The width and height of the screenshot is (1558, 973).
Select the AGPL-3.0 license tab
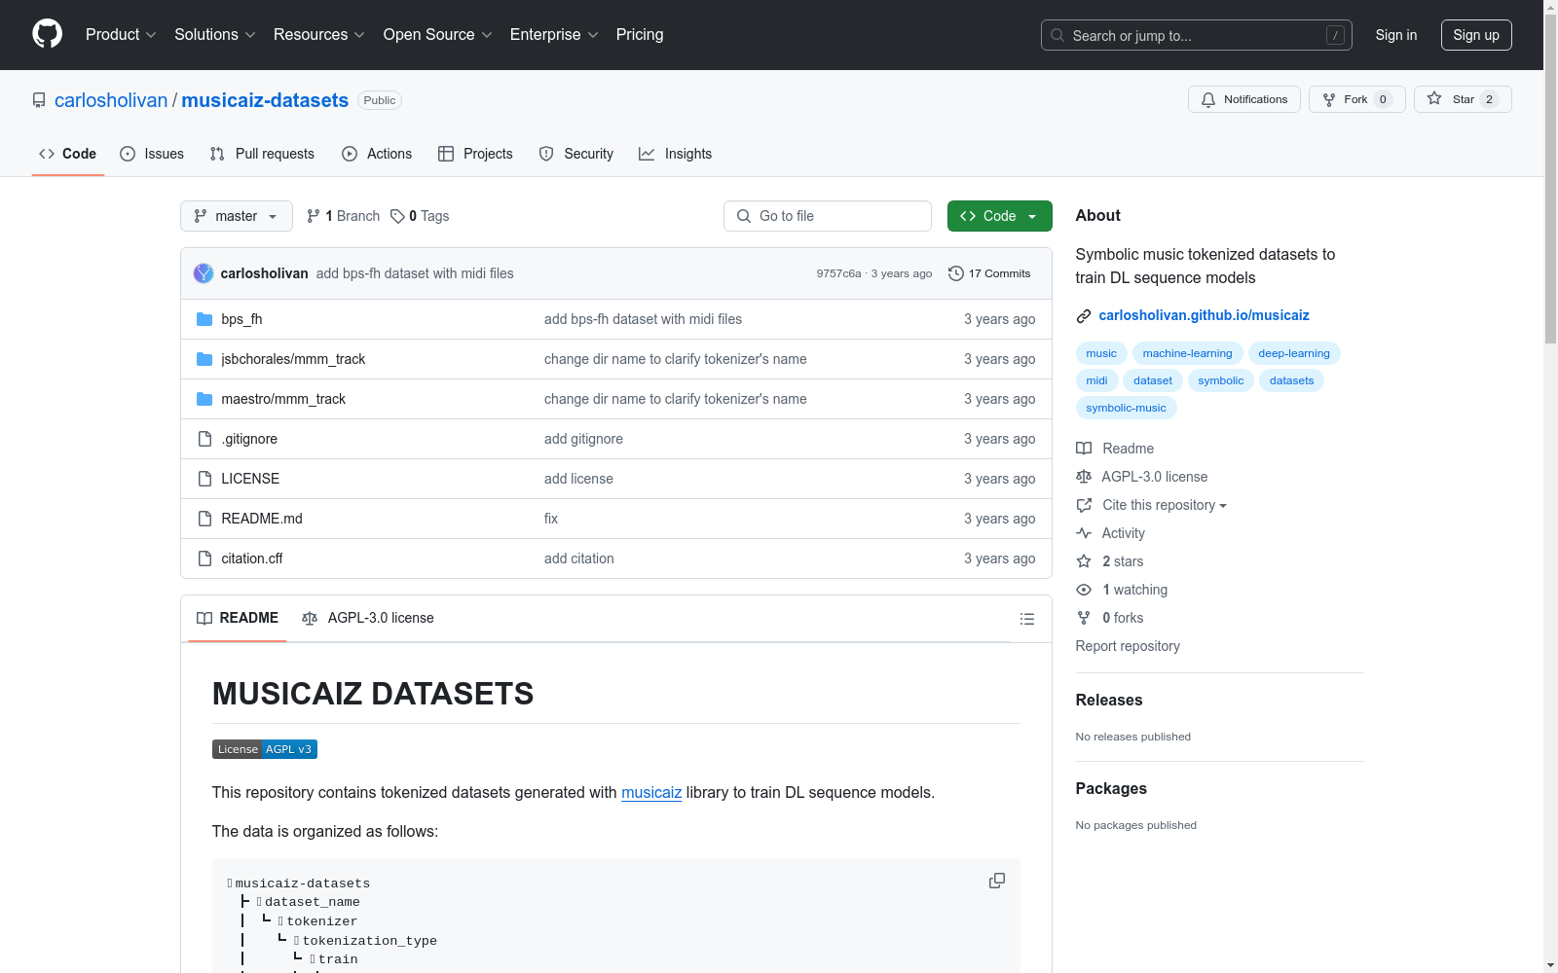368,618
